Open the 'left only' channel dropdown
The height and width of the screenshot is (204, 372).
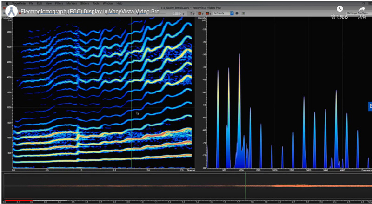pyautogui.click(x=224, y=13)
